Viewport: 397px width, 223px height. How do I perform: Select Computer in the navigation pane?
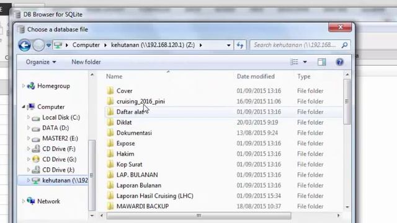[51, 107]
